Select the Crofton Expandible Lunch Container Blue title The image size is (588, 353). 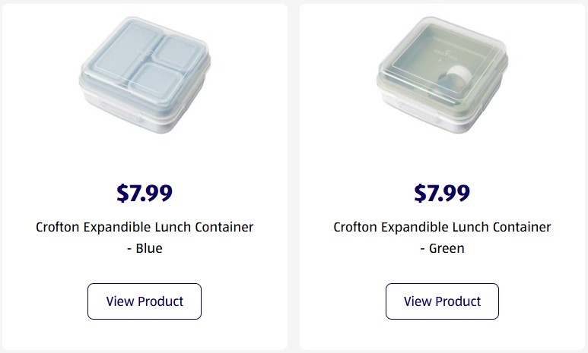click(x=145, y=238)
